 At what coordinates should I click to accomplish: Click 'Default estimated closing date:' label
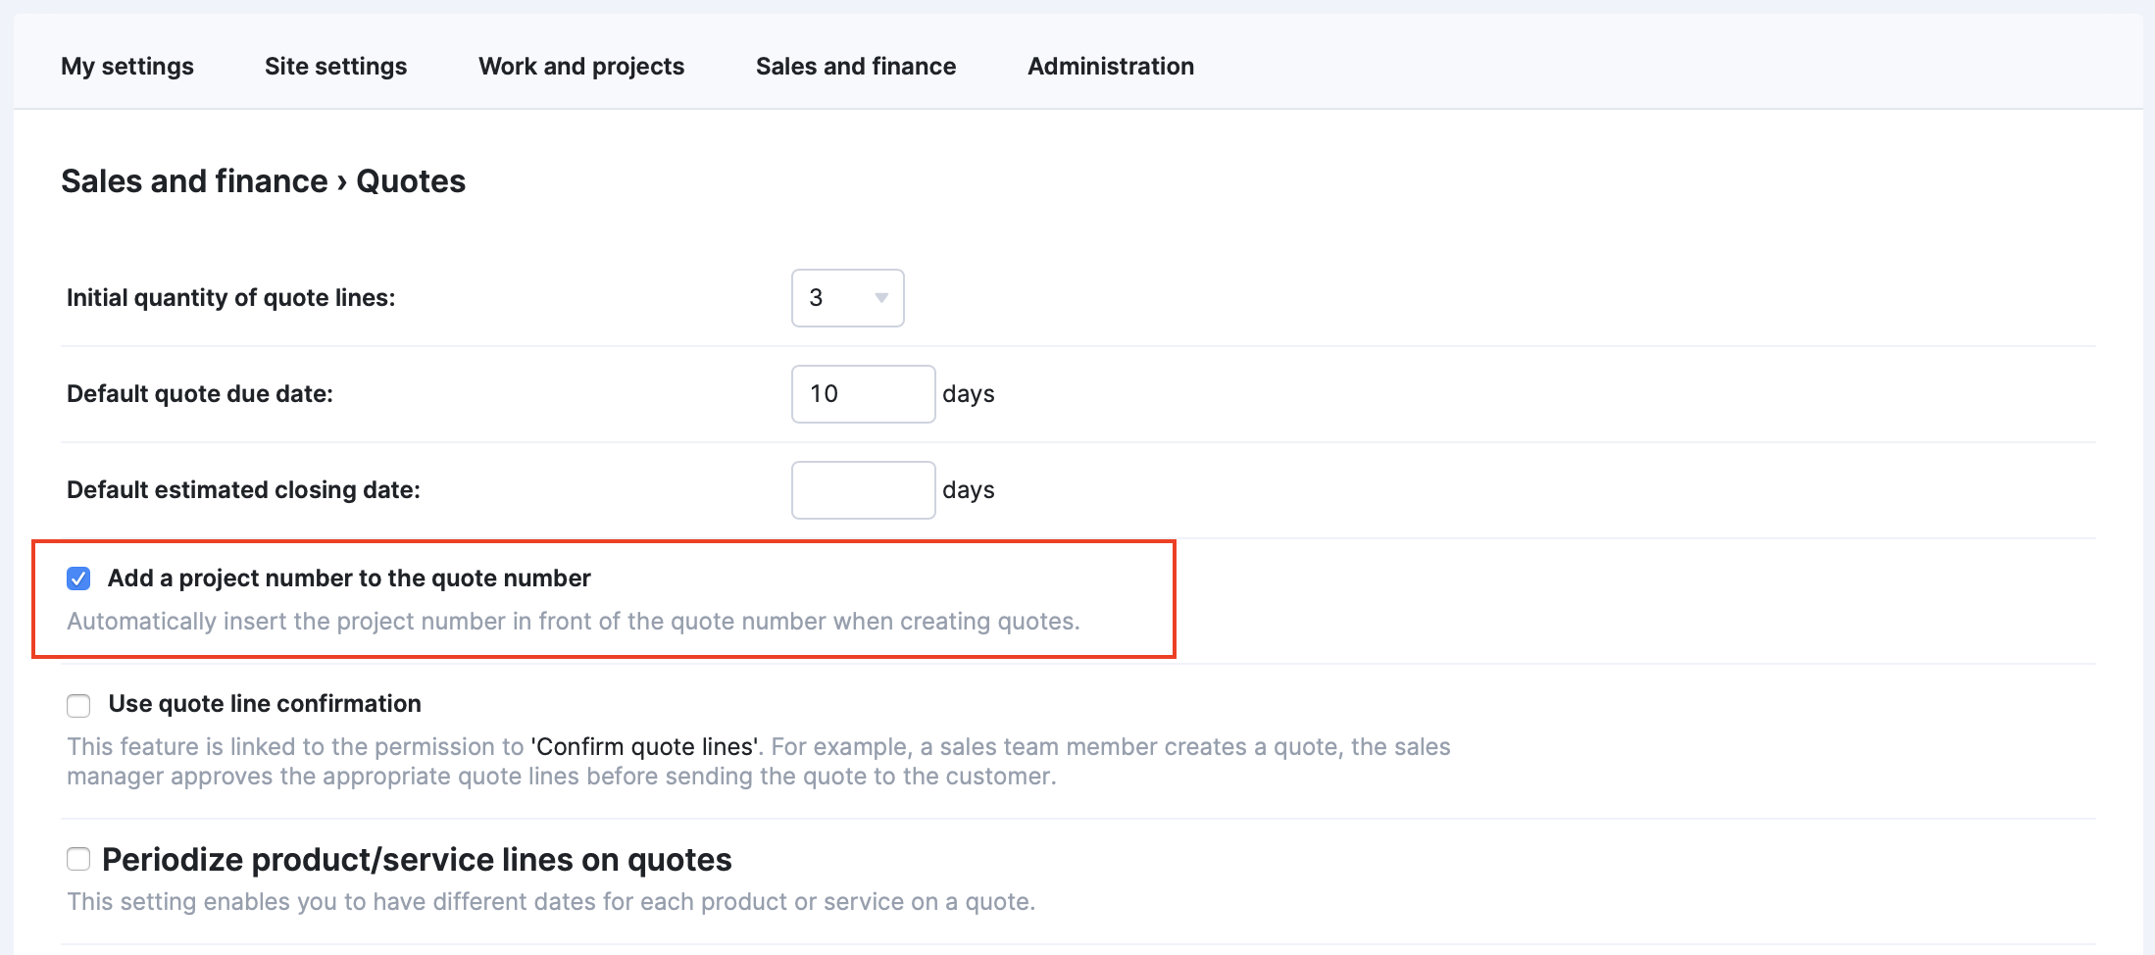tap(243, 489)
